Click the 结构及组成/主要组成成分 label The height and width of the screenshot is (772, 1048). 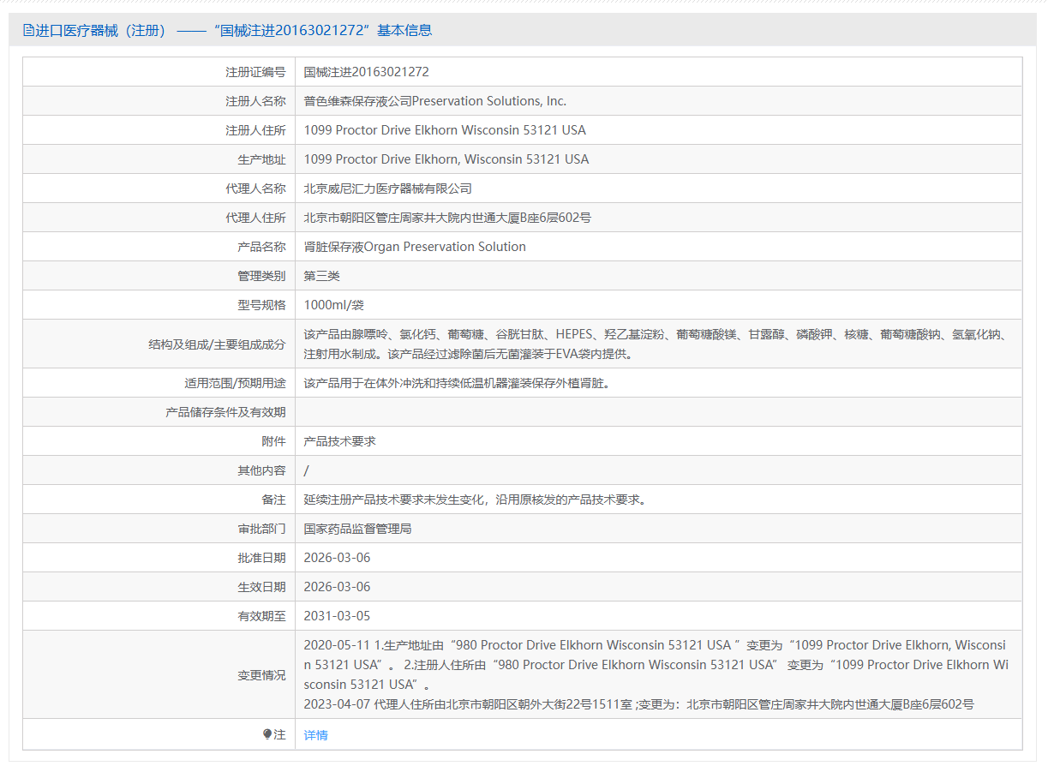(x=217, y=344)
